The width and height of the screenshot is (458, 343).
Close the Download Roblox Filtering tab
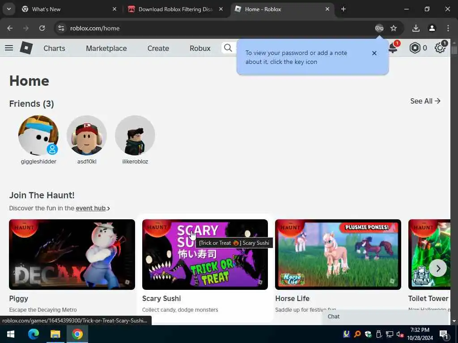click(221, 9)
